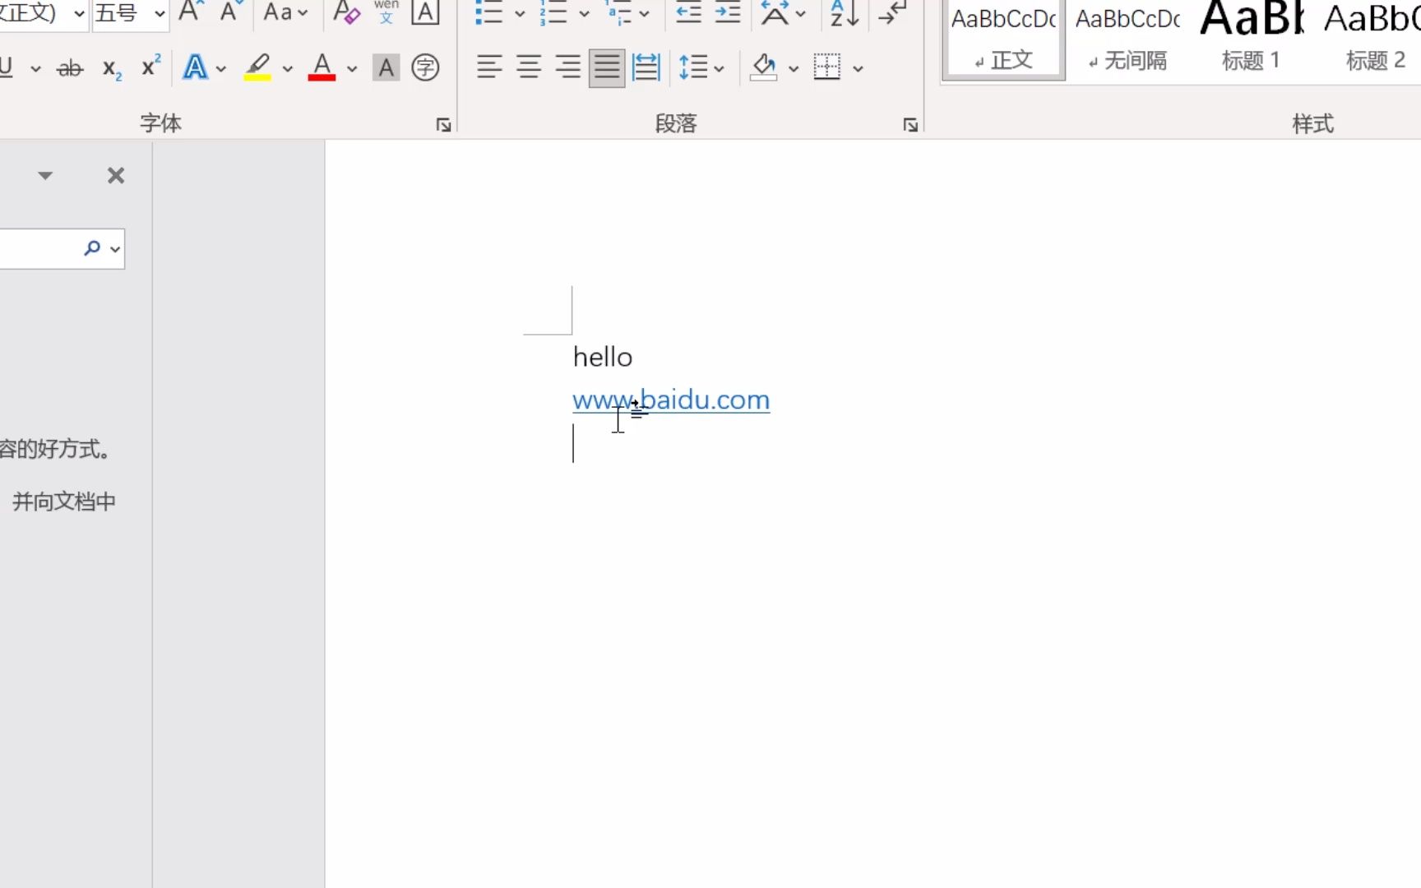Open the www.baidu.com hyperlink

click(671, 400)
